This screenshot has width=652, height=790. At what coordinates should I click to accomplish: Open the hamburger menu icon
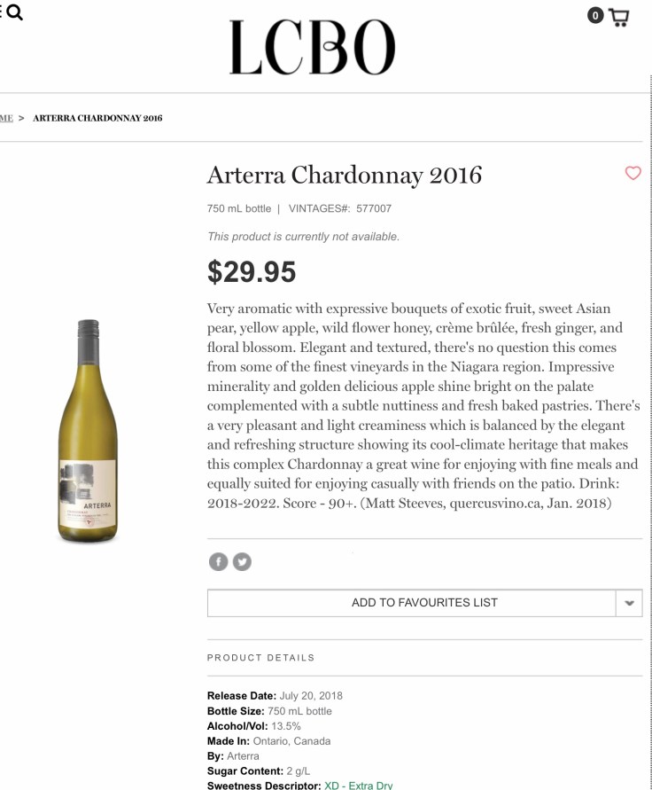click(2, 12)
